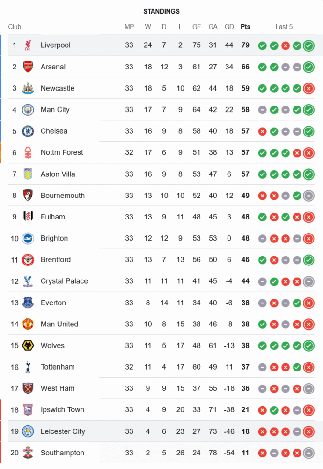Click the Chelsea club crest icon
Screen dimensions: 323x469
pyautogui.click(x=28, y=131)
